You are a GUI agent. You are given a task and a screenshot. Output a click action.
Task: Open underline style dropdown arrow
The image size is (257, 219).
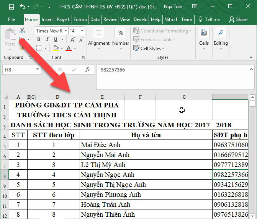pyautogui.click(x=62, y=39)
